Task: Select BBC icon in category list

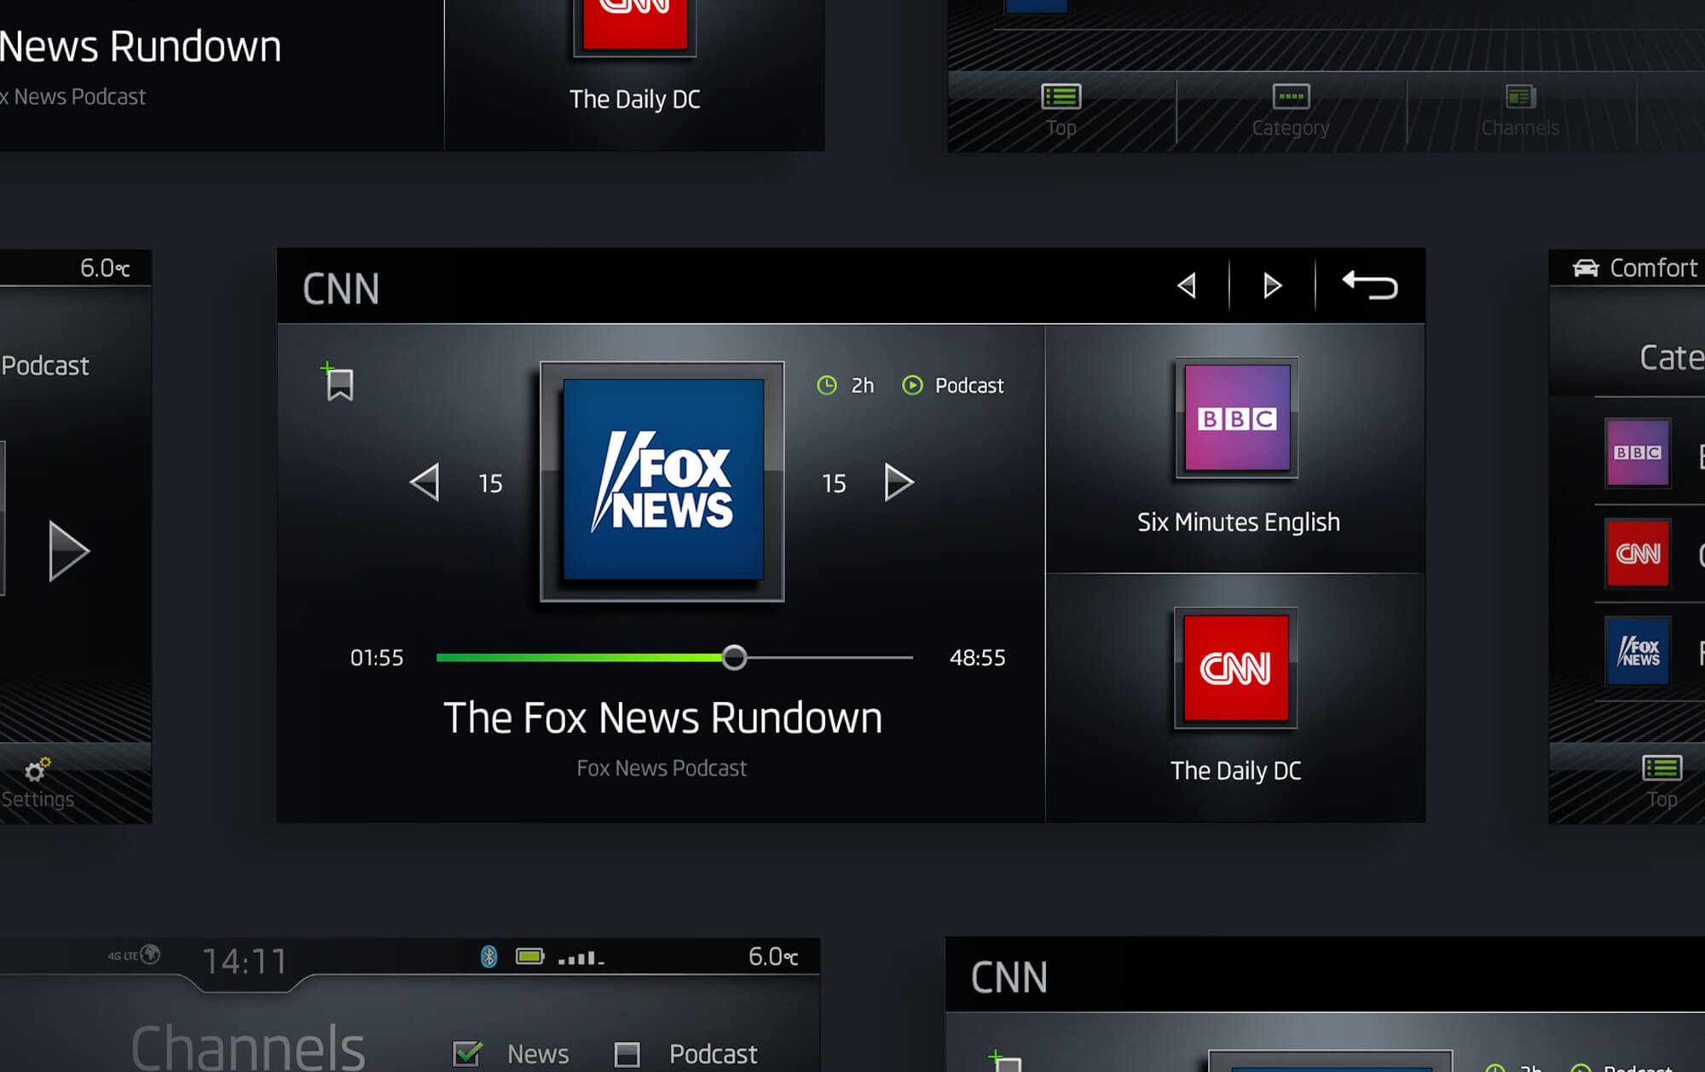Action: click(1638, 452)
